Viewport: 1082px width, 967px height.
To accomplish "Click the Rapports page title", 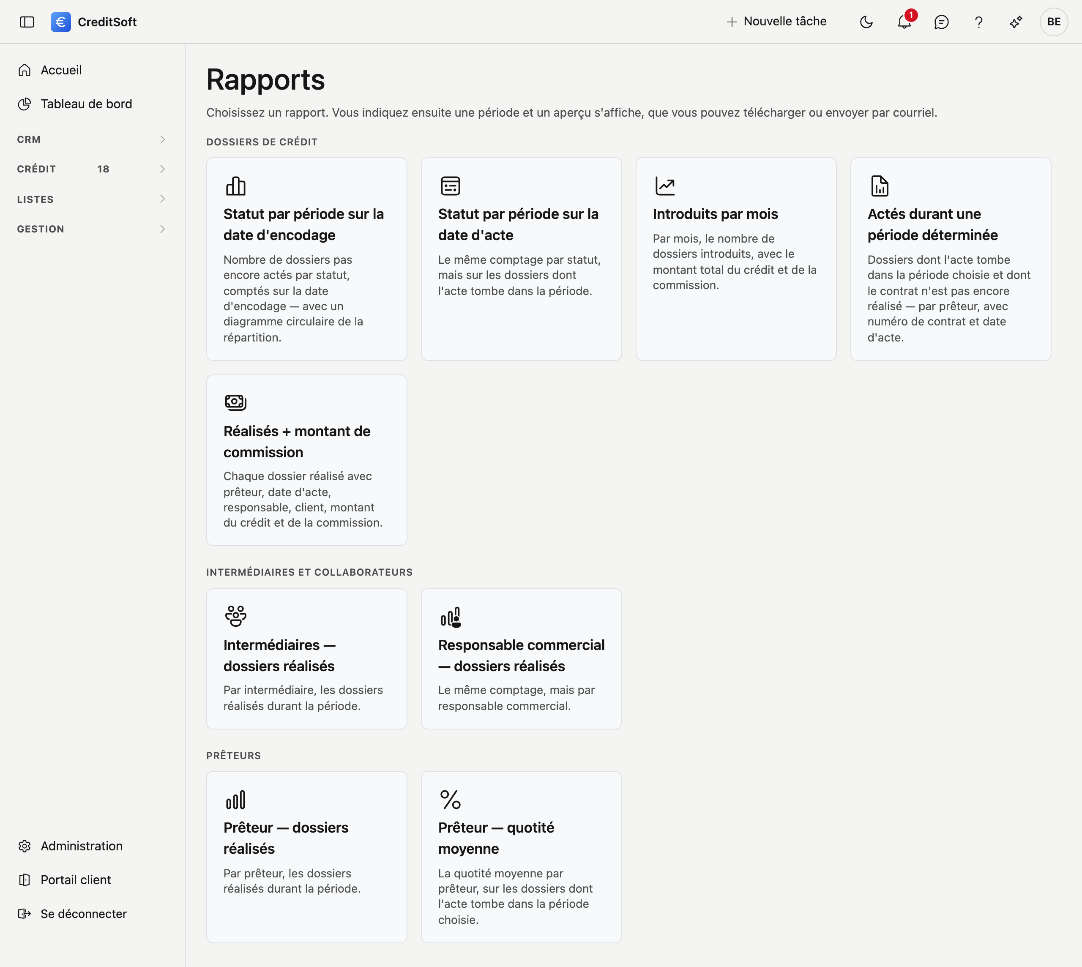I will point(265,80).
